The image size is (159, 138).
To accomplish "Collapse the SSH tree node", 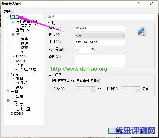I will pos(13,34).
